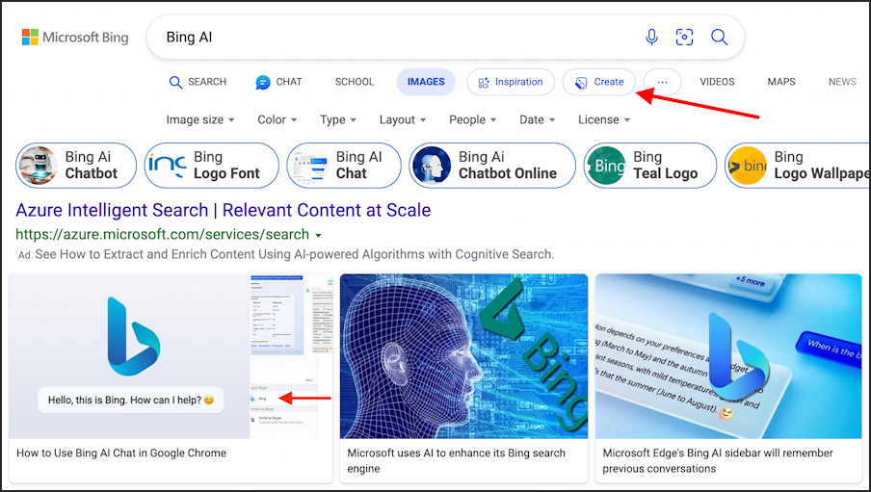This screenshot has width=871, height=492.
Task: Click the Bing AI Chat chip thumbnail
Action: [x=309, y=166]
